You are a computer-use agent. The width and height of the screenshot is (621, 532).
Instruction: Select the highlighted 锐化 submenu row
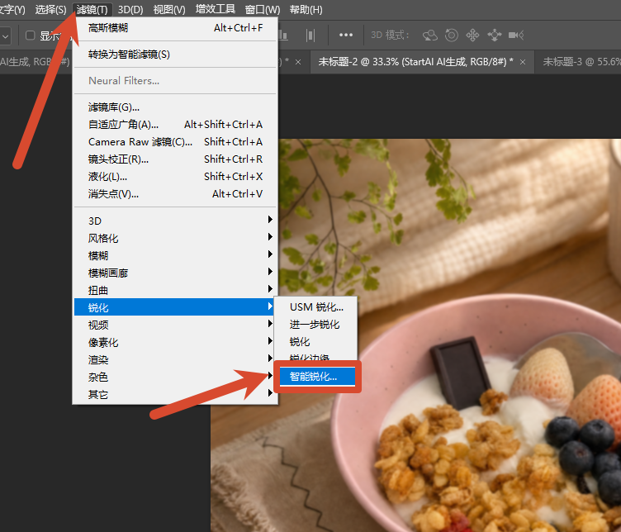click(x=175, y=307)
